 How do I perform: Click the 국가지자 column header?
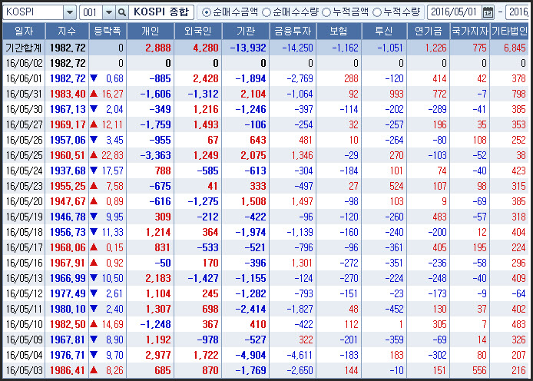[470, 31]
